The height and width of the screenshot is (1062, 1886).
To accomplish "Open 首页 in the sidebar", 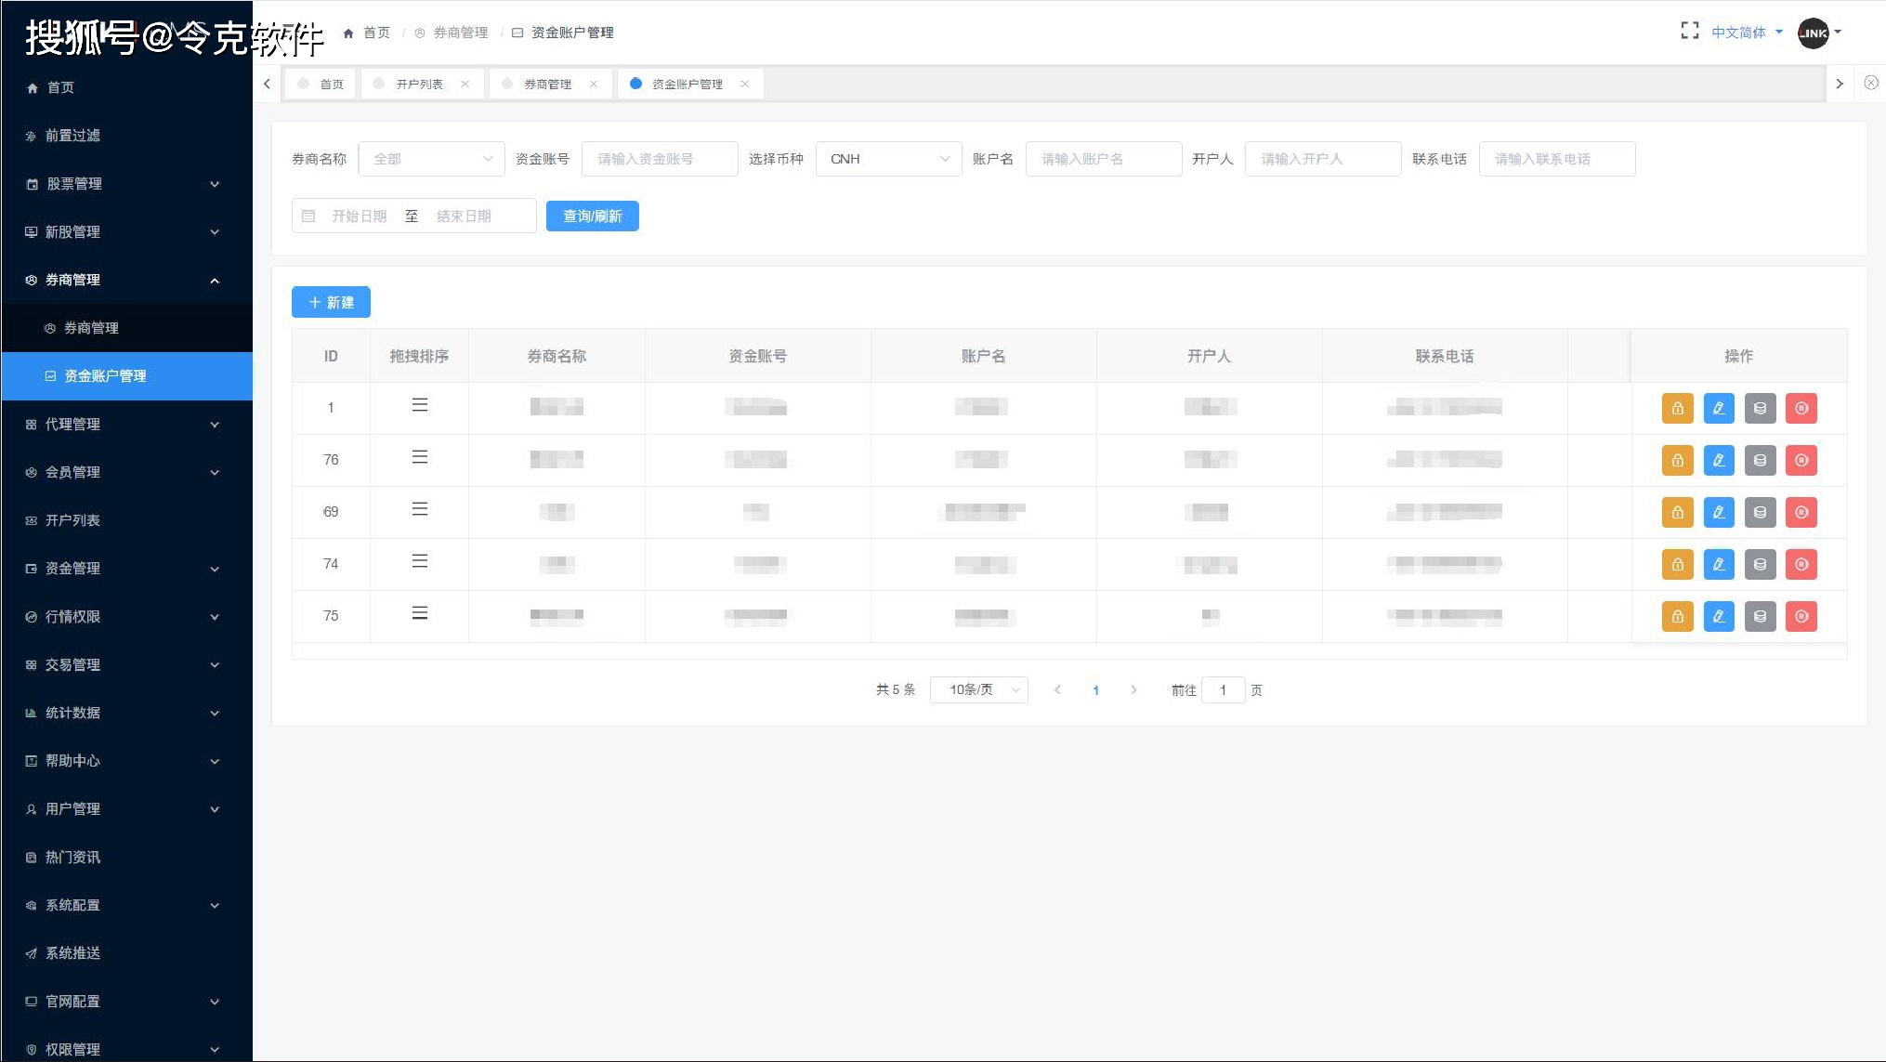I will pyautogui.click(x=126, y=87).
